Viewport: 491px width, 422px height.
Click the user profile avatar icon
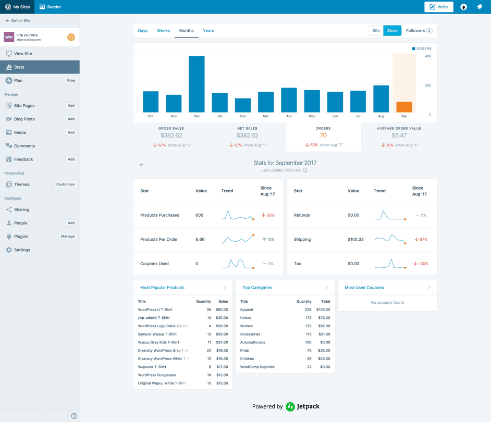tap(463, 7)
